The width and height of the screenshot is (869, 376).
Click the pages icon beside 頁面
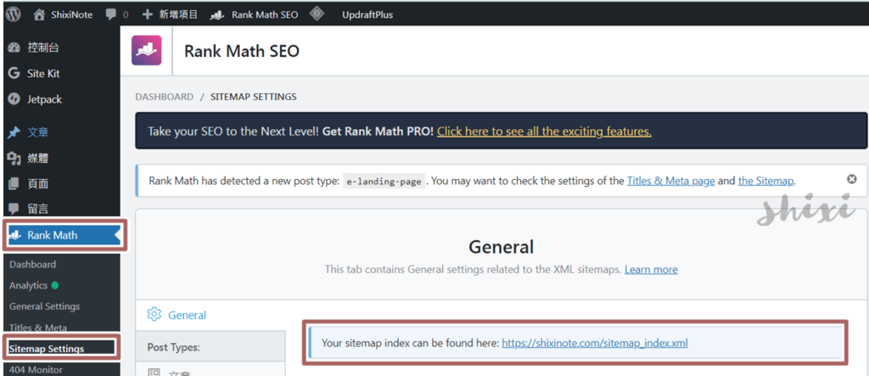pos(14,183)
